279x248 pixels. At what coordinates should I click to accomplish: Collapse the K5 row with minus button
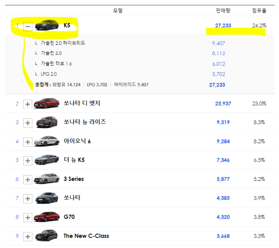[x=28, y=27]
